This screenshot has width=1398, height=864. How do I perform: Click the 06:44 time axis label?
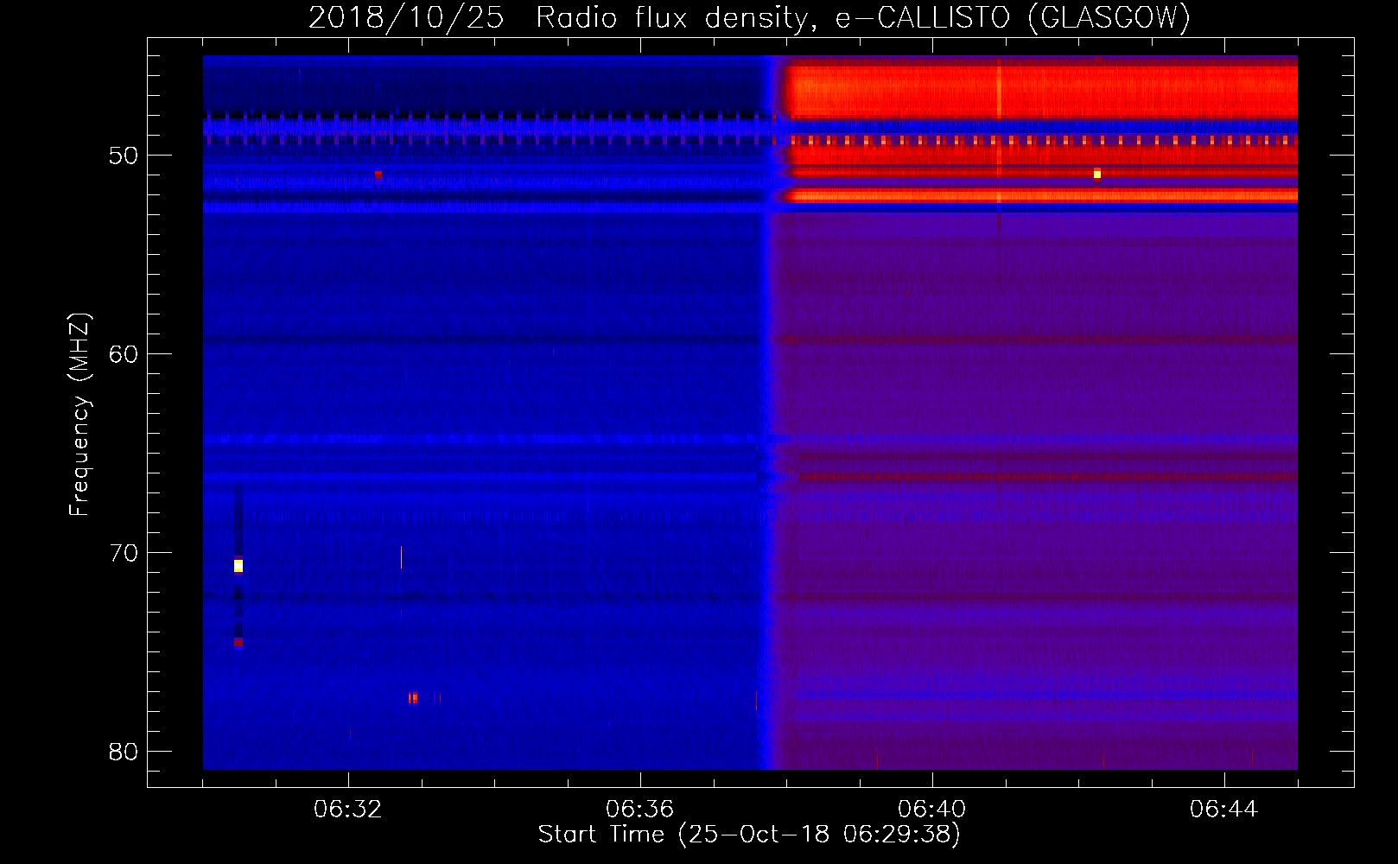tap(1224, 810)
